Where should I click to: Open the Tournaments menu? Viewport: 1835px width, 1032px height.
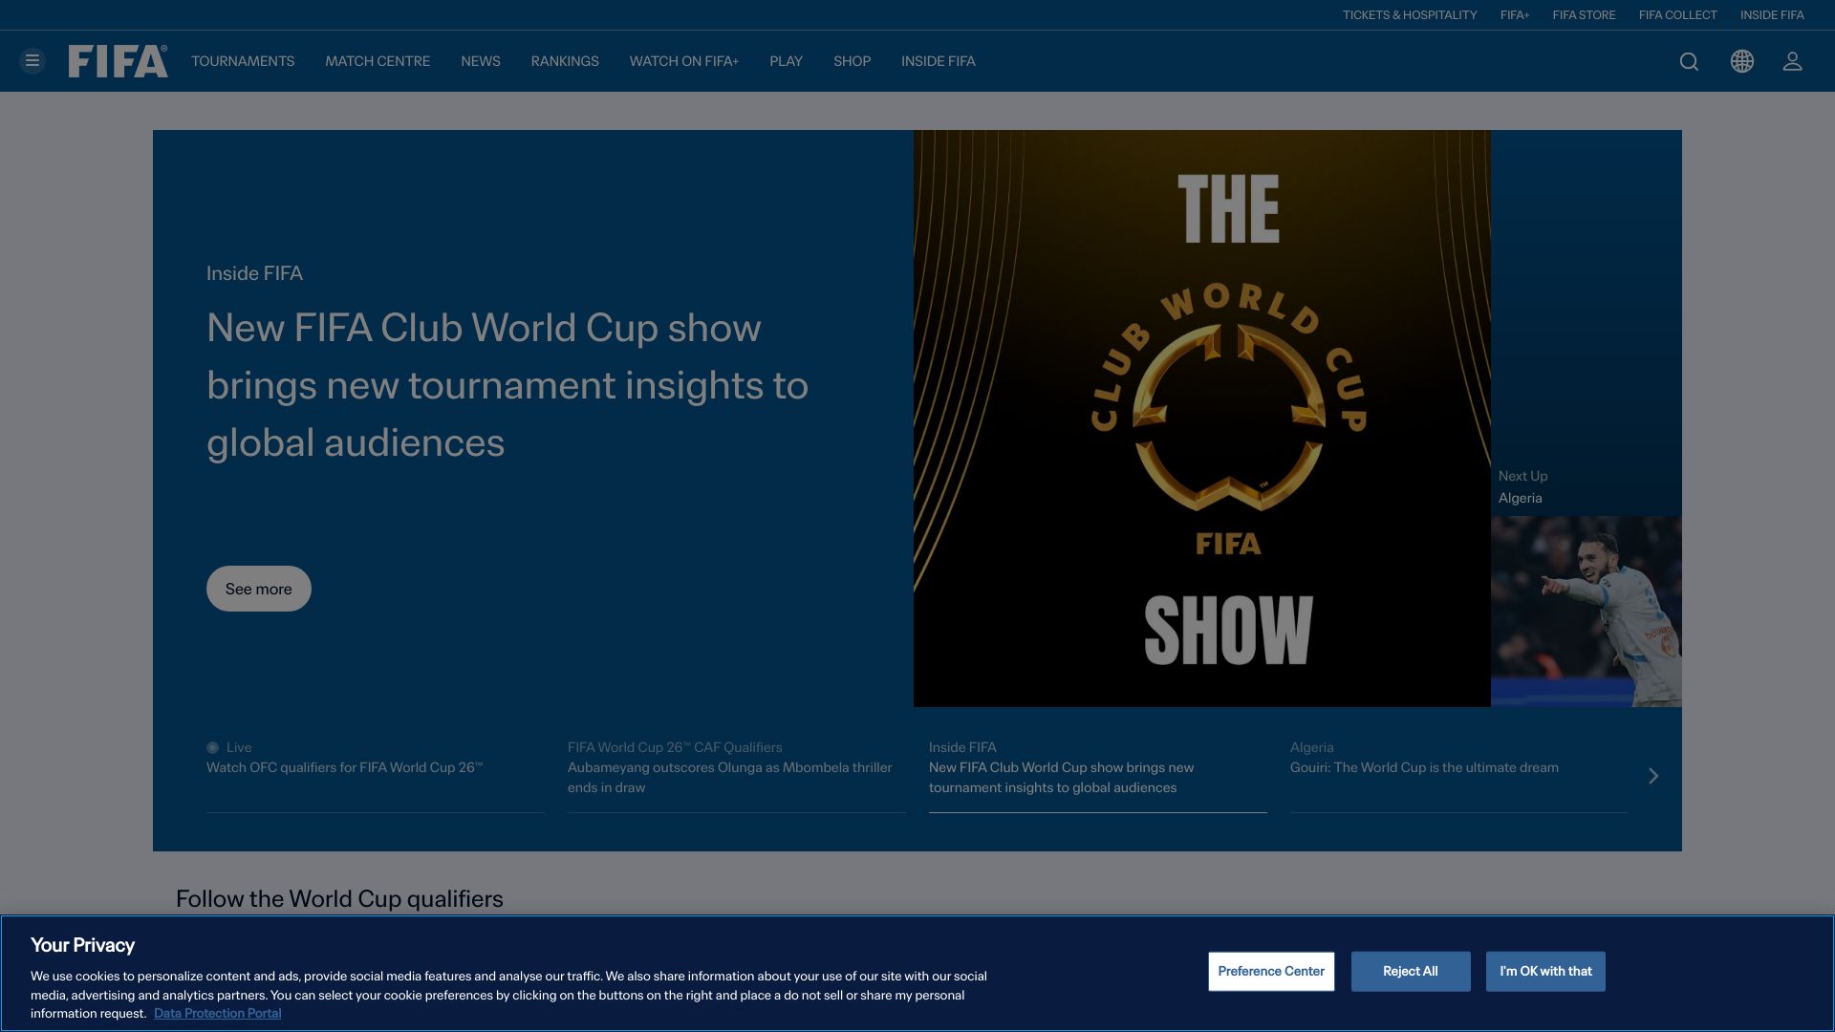[x=243, y=61]
